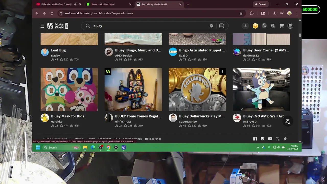Open MakerWorld TikTok page
The width and height of the screenshot is (327, 184).
tap(285, 139)
